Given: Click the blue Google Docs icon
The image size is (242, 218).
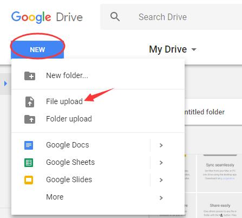Looking at the screenshot, I should click(x=29, y=145).
